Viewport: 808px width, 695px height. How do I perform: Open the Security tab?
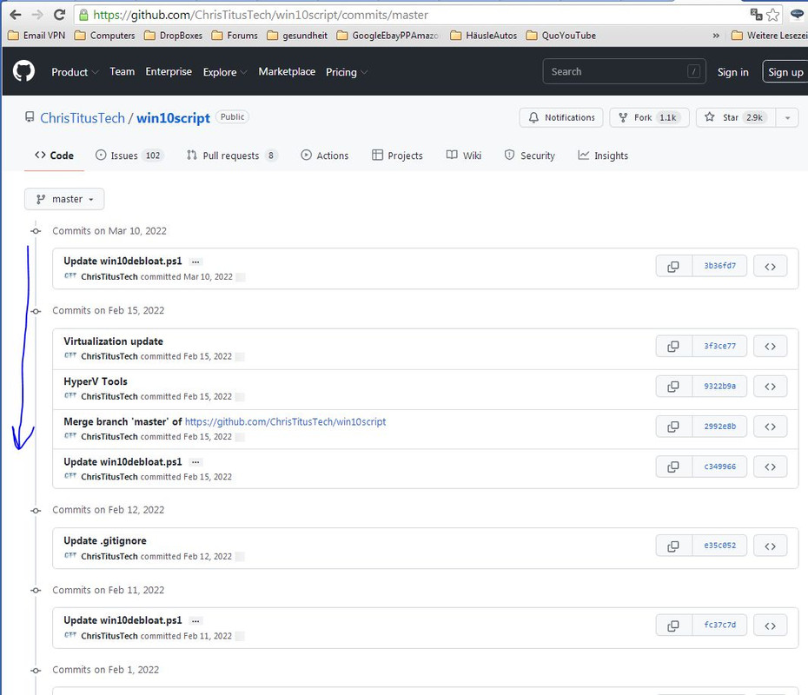click(x=530, y=156)
